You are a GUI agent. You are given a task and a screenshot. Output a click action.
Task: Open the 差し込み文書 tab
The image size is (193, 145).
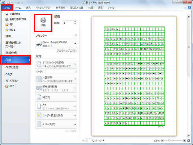77,7
